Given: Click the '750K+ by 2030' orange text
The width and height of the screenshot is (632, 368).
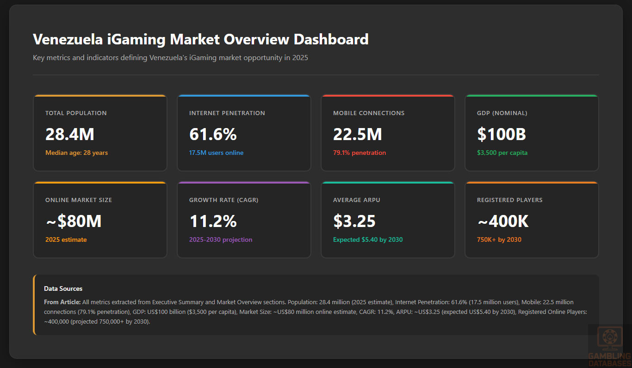Looking at the screenshot, I should pos(499,239).
